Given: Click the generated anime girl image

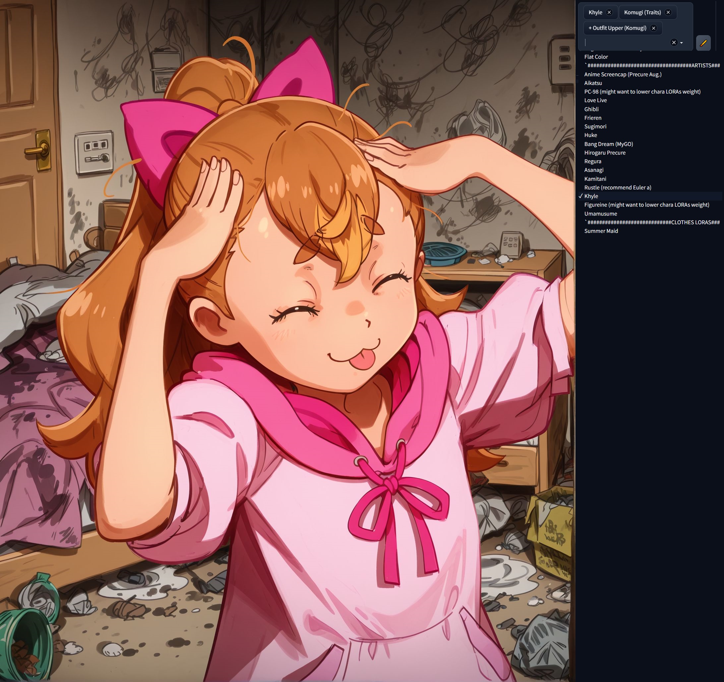Looking at the screenshot, I should (x=287, y=341).
